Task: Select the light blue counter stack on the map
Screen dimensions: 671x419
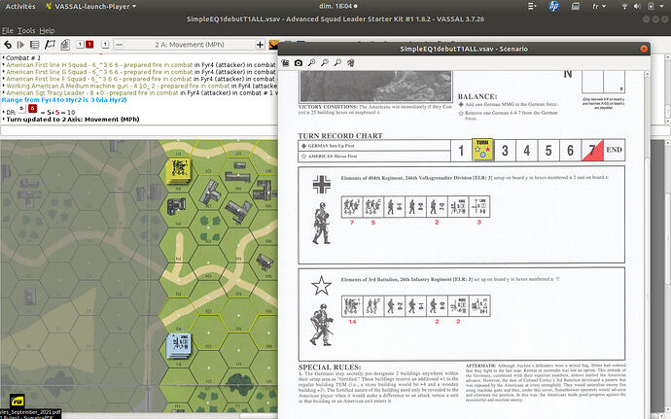Action: [179, 345]
